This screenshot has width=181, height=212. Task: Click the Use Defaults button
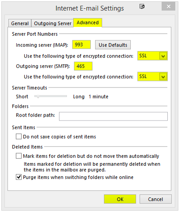(113, 45)
